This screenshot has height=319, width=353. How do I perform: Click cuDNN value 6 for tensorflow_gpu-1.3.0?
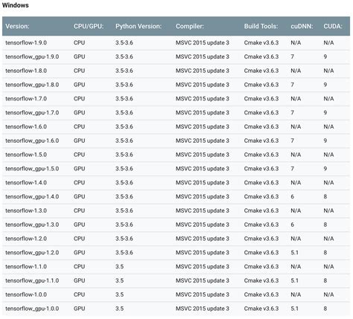point(292,225)
